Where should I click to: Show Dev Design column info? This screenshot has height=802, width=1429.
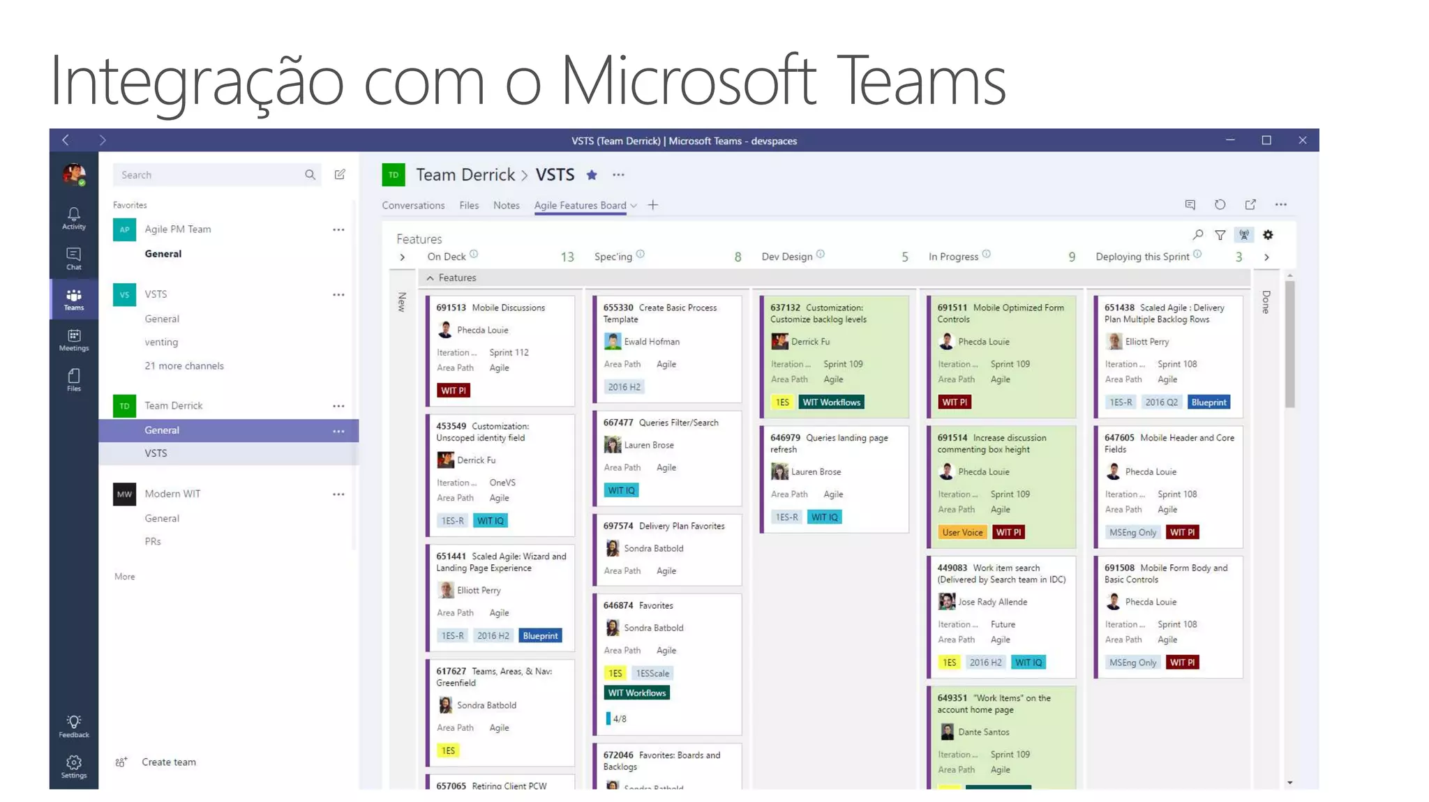(x=821, y=255)
